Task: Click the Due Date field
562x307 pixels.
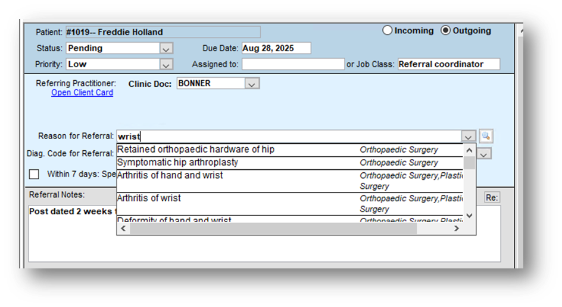Action: point(276,49)
